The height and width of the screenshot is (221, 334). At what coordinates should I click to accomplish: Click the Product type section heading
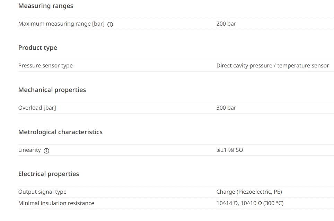pyautogui.click(x=38, y=48)
